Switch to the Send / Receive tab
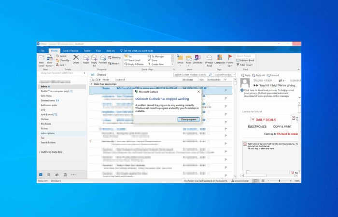The width and height of the screenshot is (338, 217). [70, 51]
